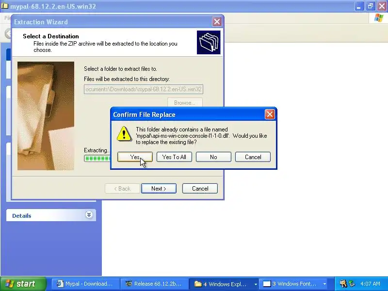The image size is (388, 291).
Task: Click the extracting progress bar
Action: tap(97, 158)
